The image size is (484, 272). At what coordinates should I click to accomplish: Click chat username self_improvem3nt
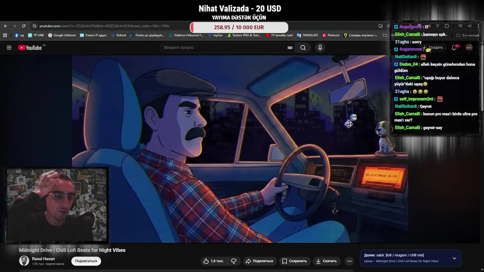[416, 99]
